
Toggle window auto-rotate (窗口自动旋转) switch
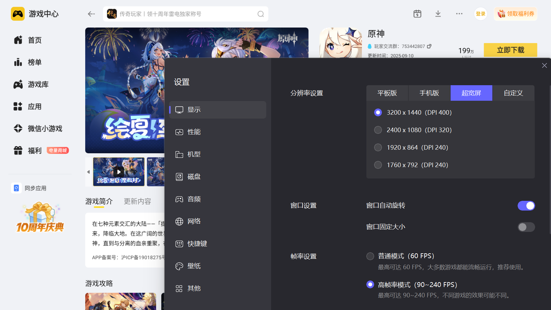526,206
